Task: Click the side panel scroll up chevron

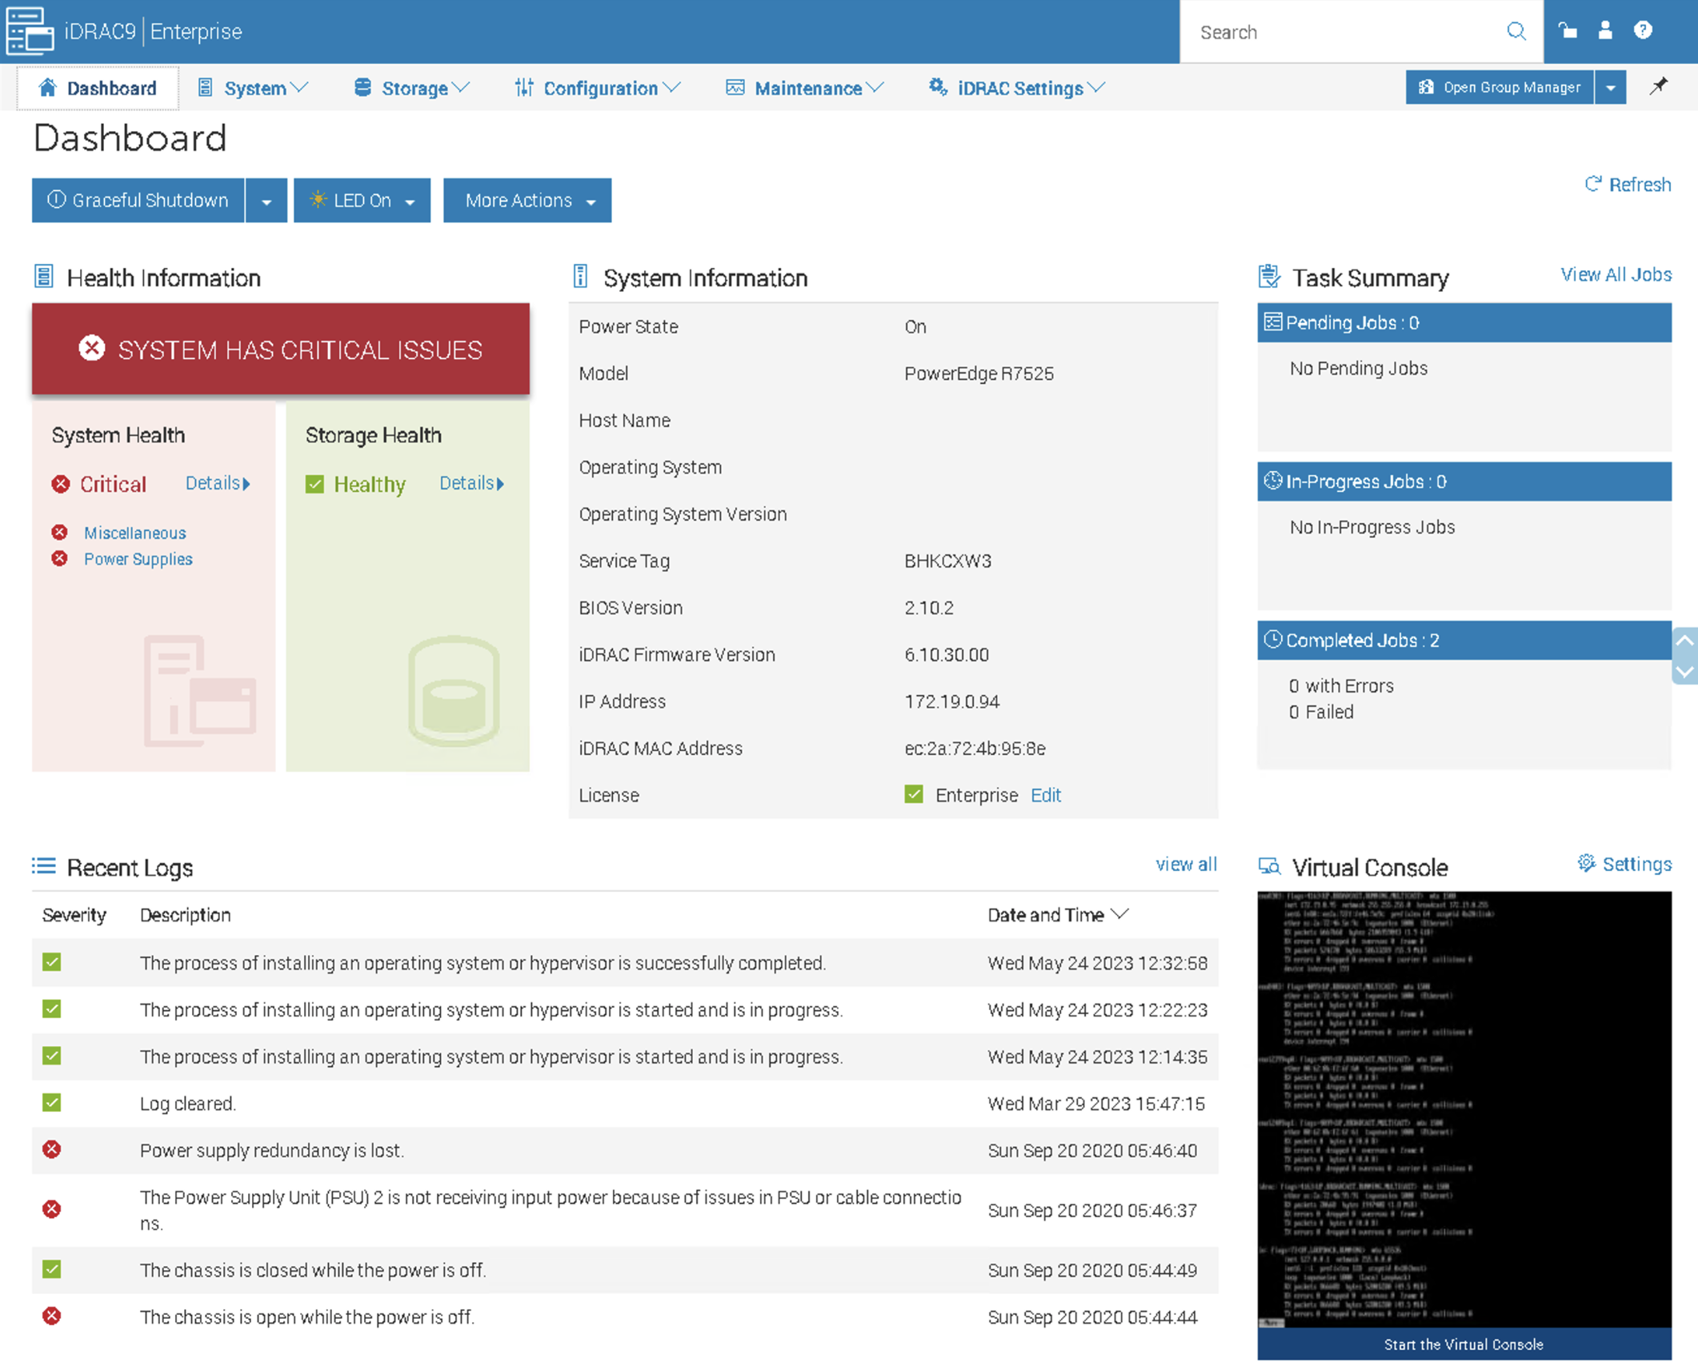Action: point(1684,641)
